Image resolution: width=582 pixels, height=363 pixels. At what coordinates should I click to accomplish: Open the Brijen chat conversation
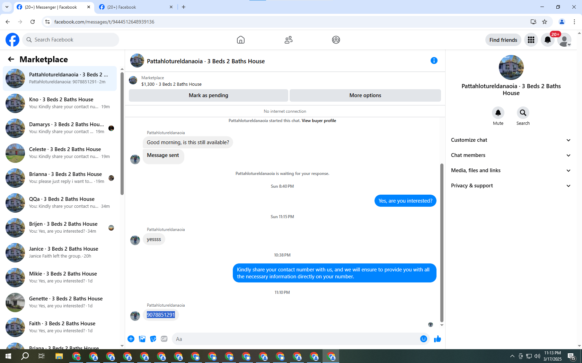pyautogui.click(x=60, y=228)
